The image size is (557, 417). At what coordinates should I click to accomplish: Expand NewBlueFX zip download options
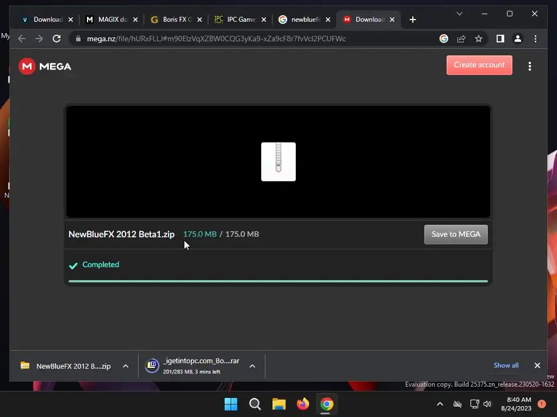point(126,366)
